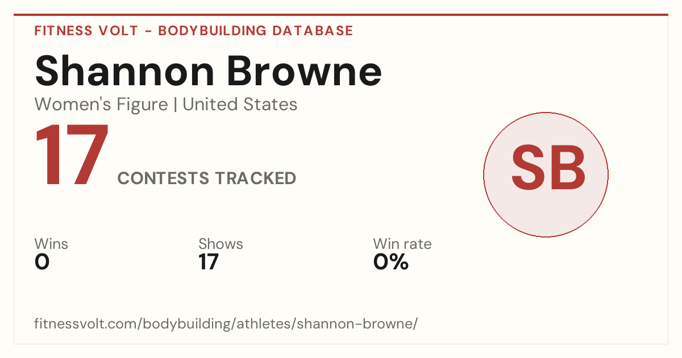The width and height of the screenshot is (682, 358).
Task: Click the letter B in avatar
Action: [x=567, y=168]
